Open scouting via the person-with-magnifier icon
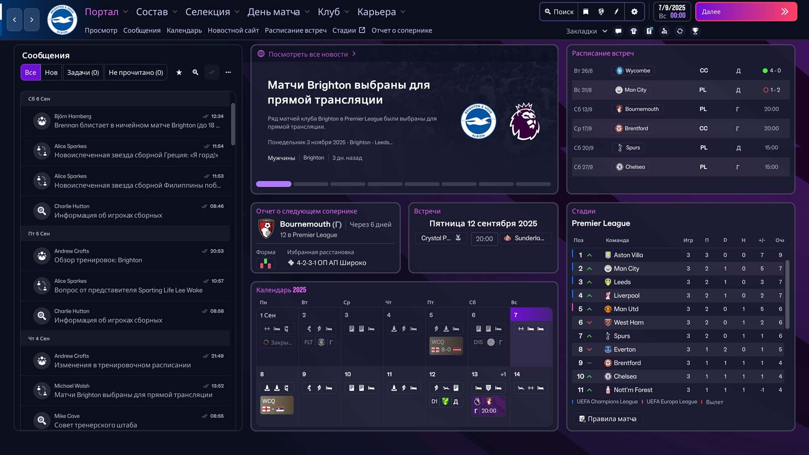This screenshot has width=809, height=455. point(665,31)
